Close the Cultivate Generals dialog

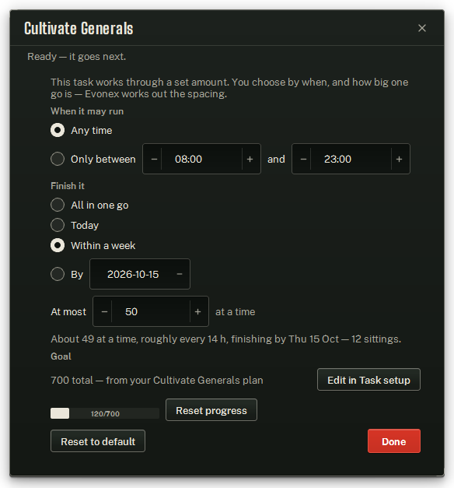[421, 28]
